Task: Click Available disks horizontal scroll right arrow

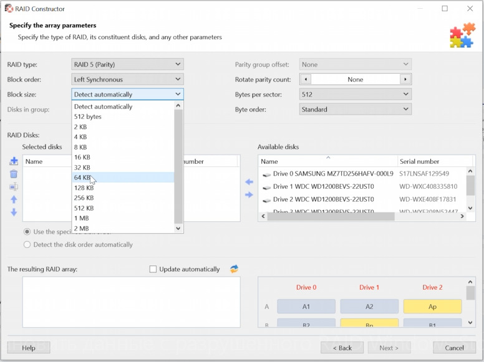Action: coord(462,216)
